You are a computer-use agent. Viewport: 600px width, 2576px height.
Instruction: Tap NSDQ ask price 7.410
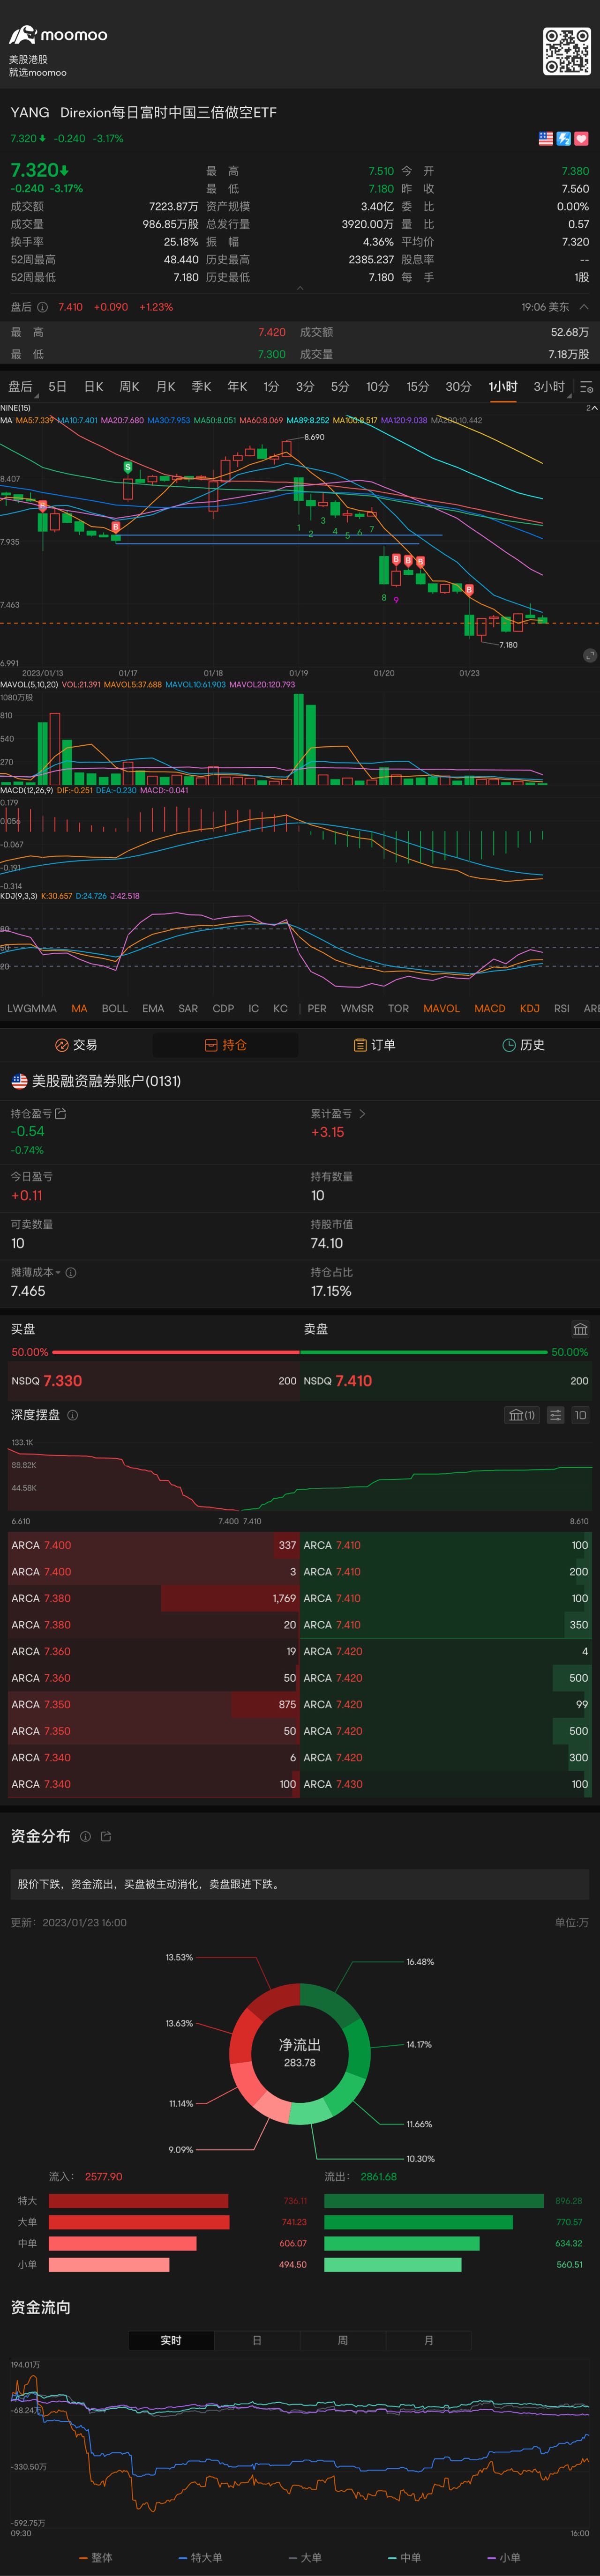pyautogui.click(x=354, y=1381)
